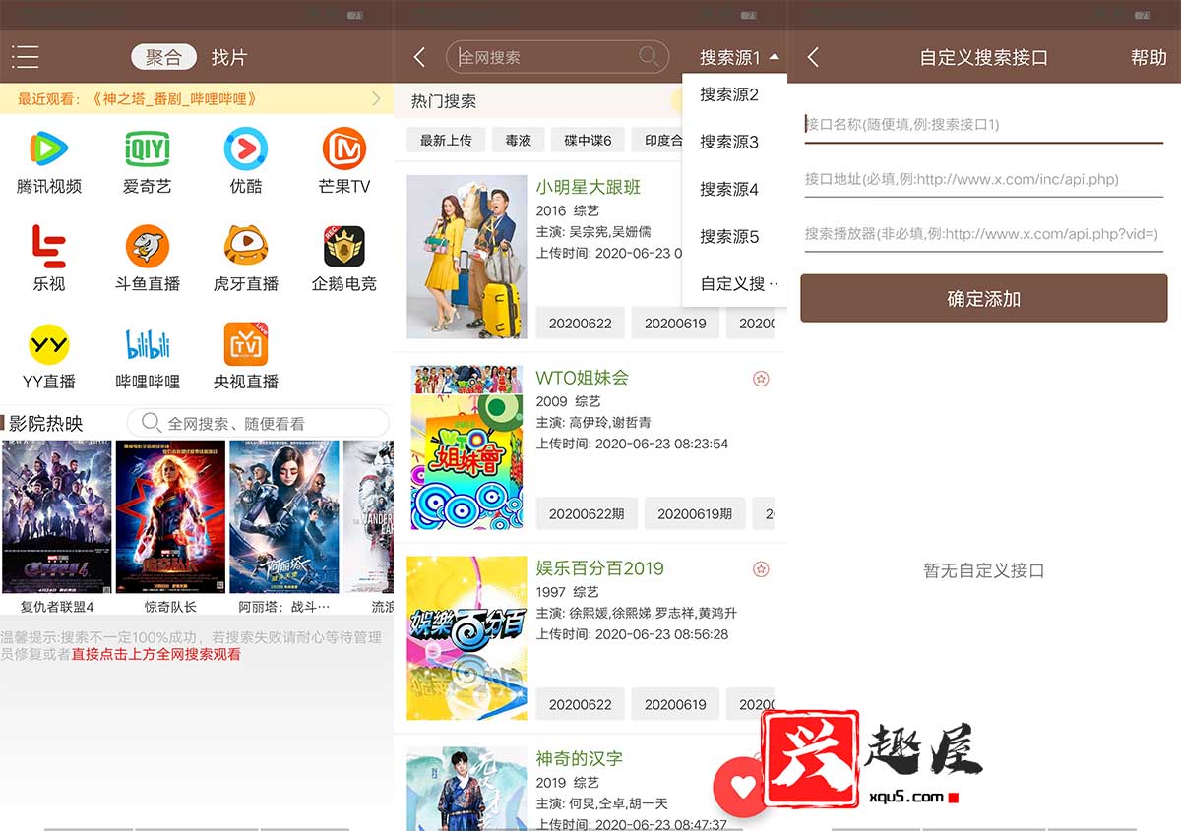Screen dimensions: 1181x831
Task: Play episode 20200622期 of WTO姐妹会
Action: coord(587,513)
